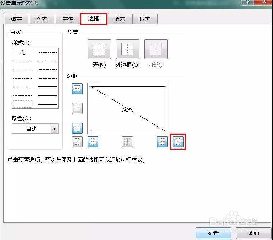Toggle the vertical middle border button
Image resolution: width=273 pixels, height=240 pixels.
(128, 142)
